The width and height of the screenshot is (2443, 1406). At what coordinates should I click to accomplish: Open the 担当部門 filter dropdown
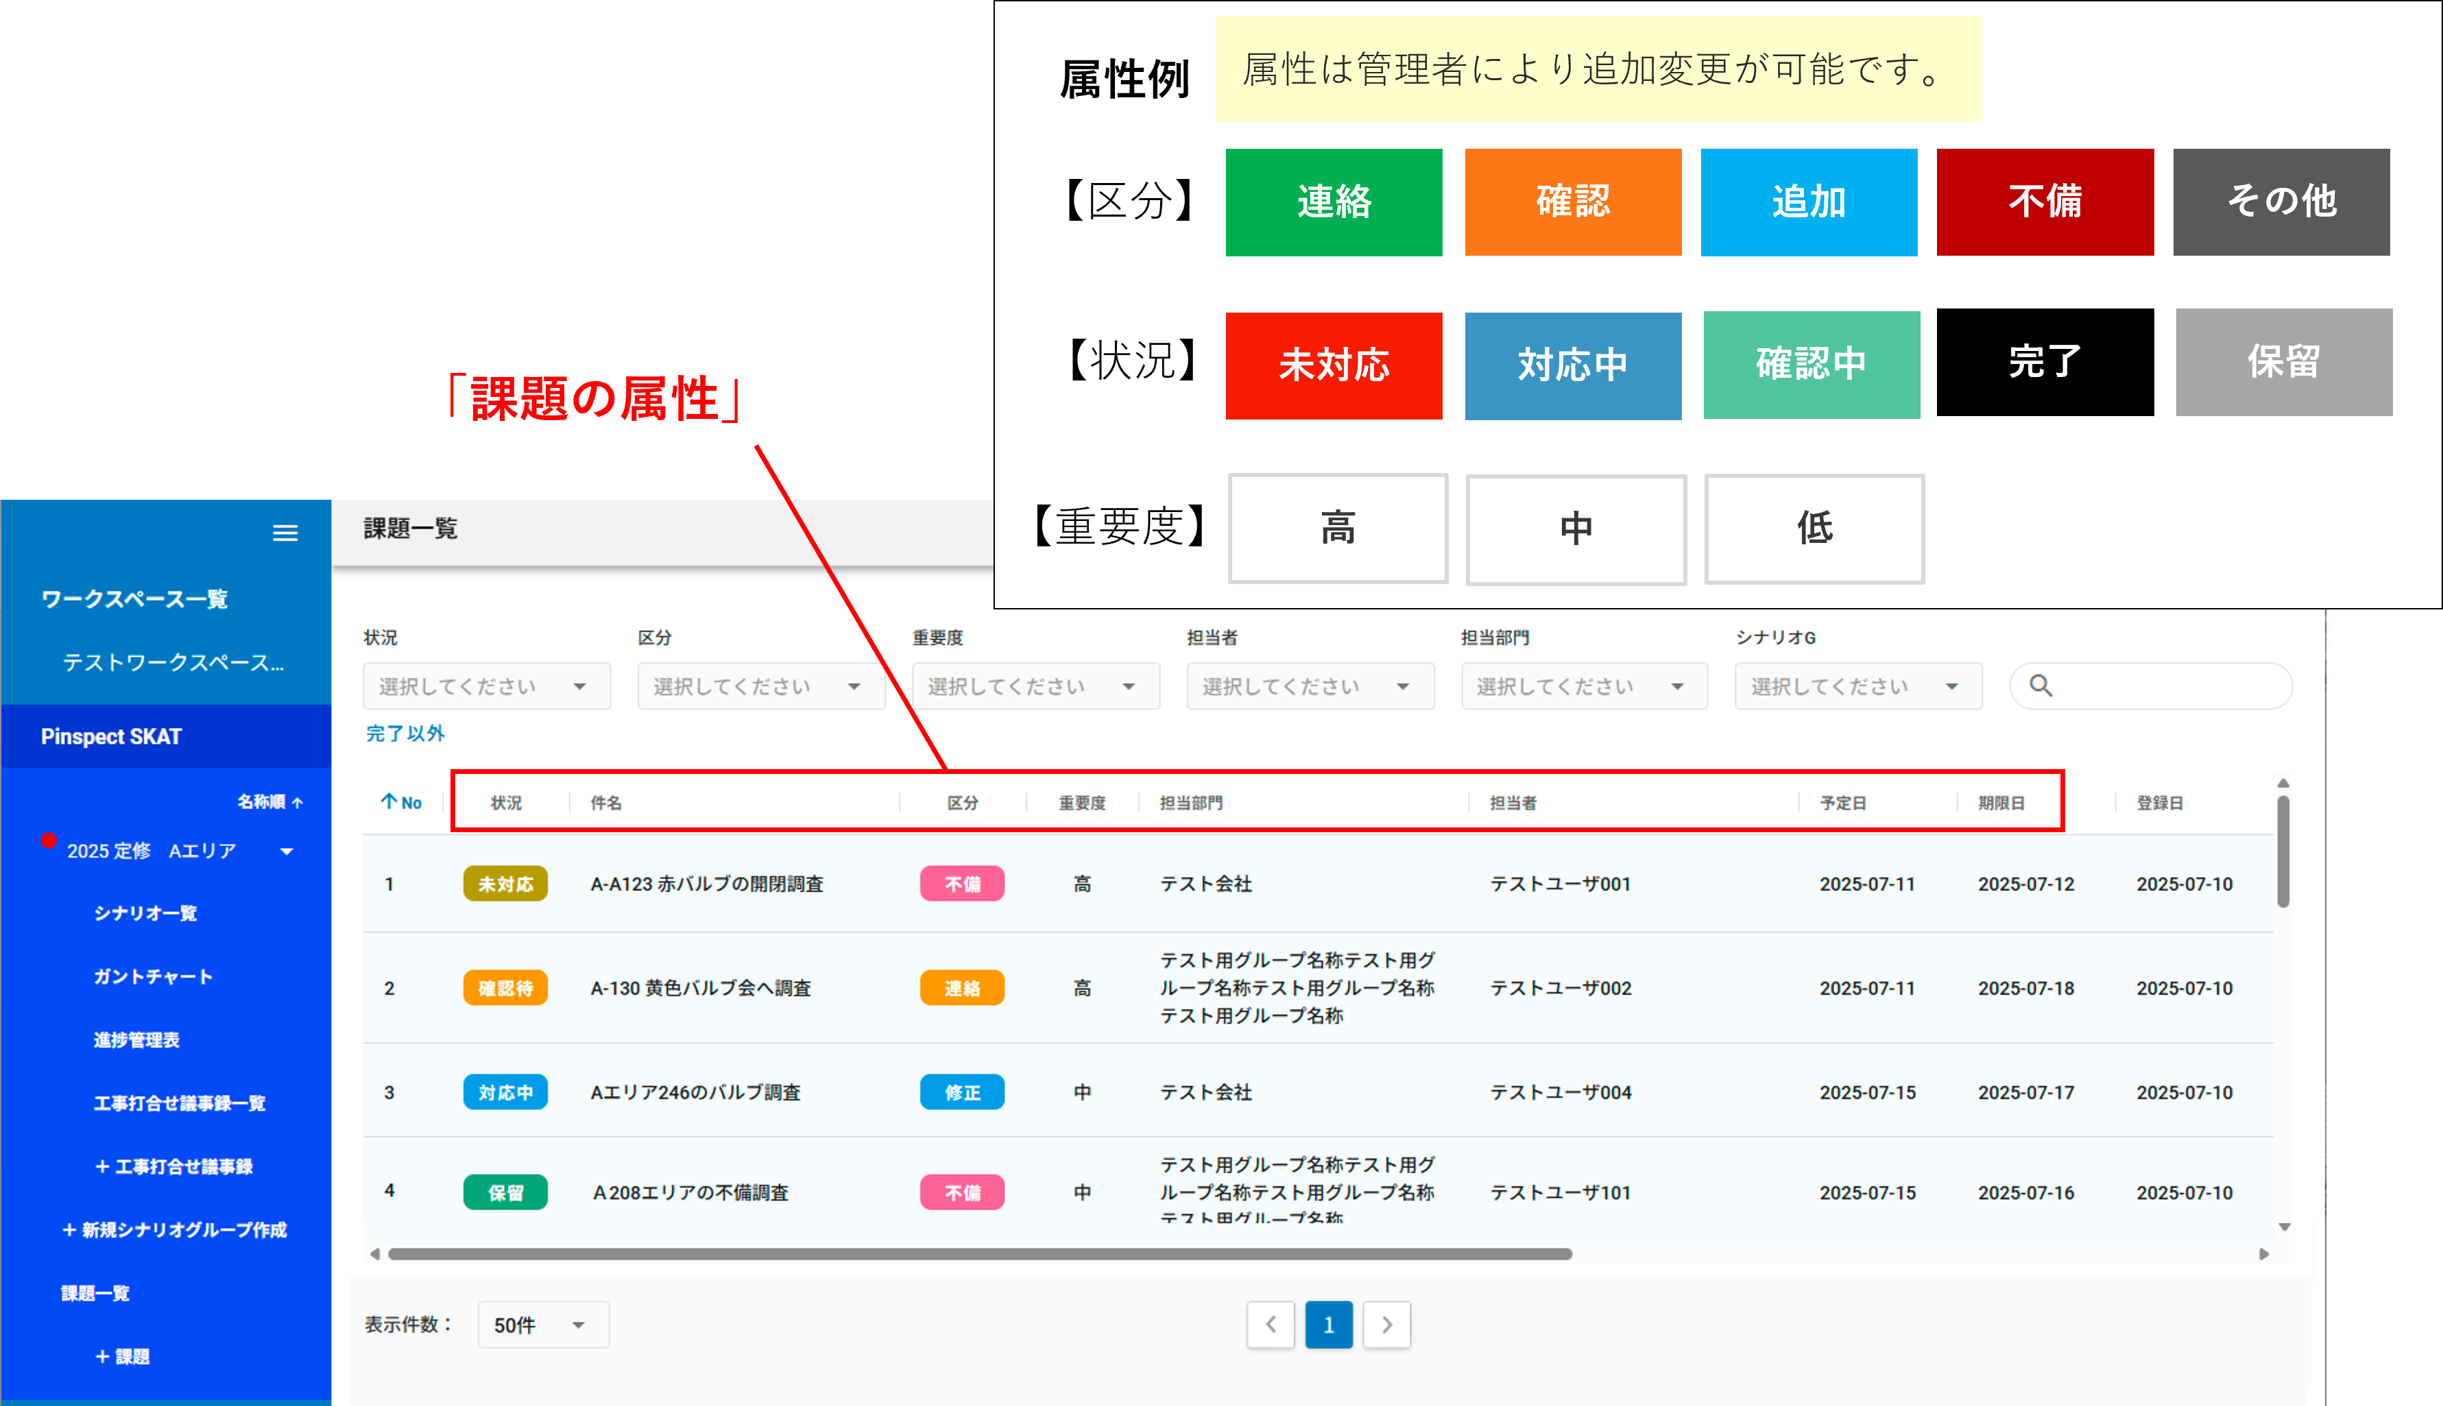pyautogui.click(x=1584, y=687)
